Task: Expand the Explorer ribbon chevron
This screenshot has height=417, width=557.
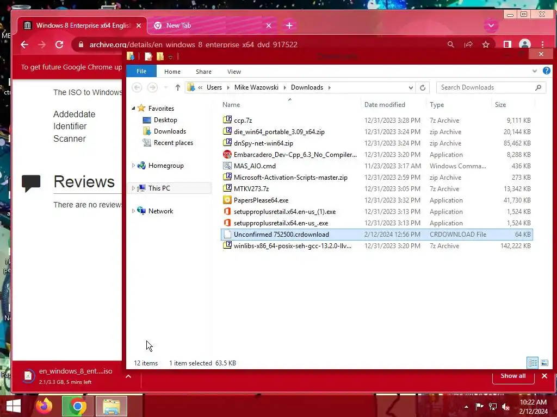Action: point(534,71)
